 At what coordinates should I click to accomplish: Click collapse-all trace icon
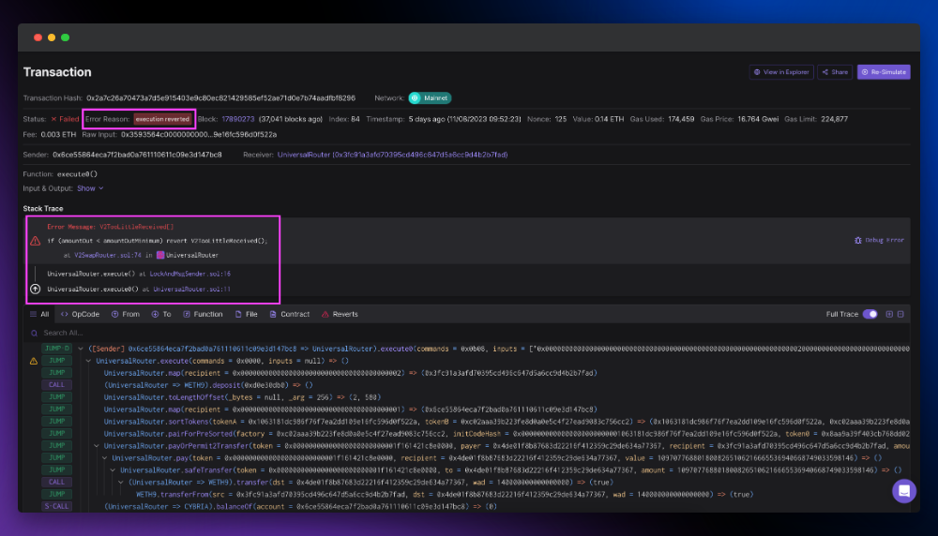(902, 315)
